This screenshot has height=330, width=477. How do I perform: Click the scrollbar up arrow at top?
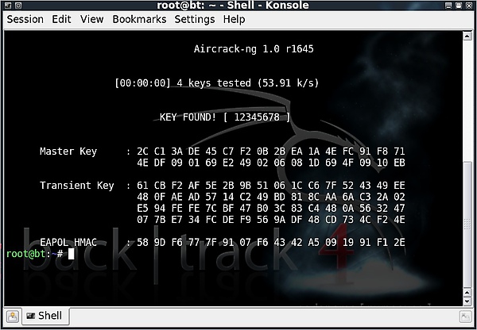(x=467, y=36)
